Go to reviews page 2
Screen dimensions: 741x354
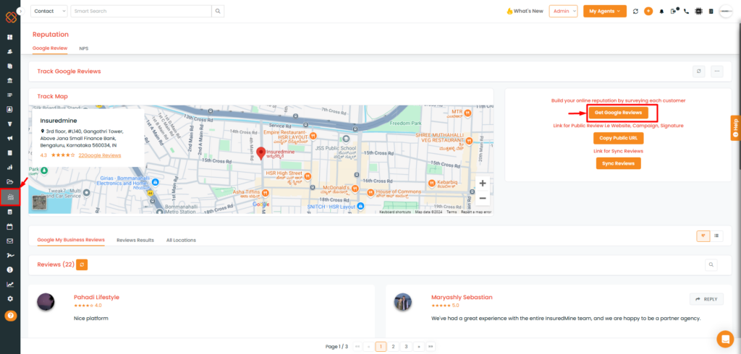coord(393,347)
